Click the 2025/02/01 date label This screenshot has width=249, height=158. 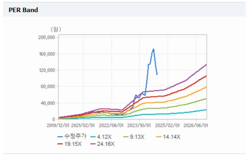(167, 126)
